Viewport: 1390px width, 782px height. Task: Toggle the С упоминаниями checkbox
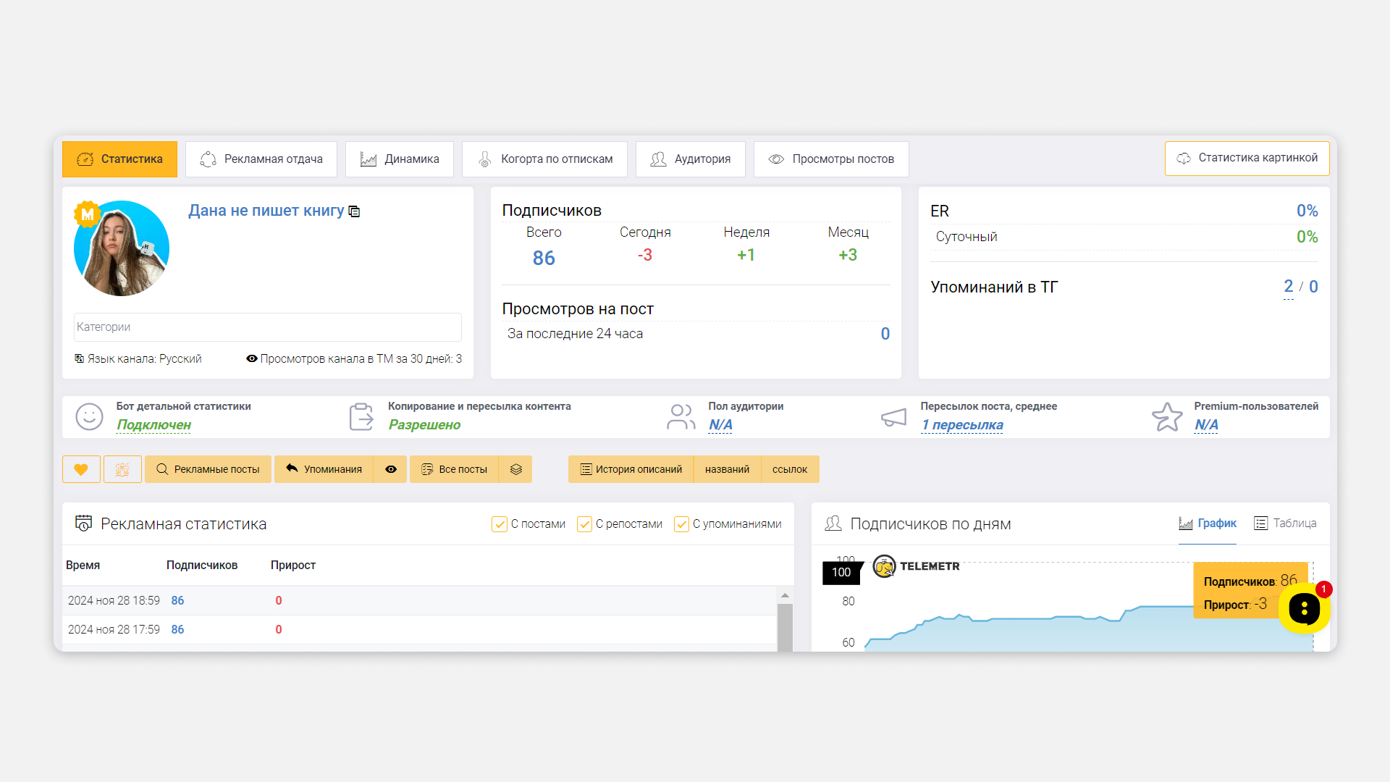tap(681, 524)
